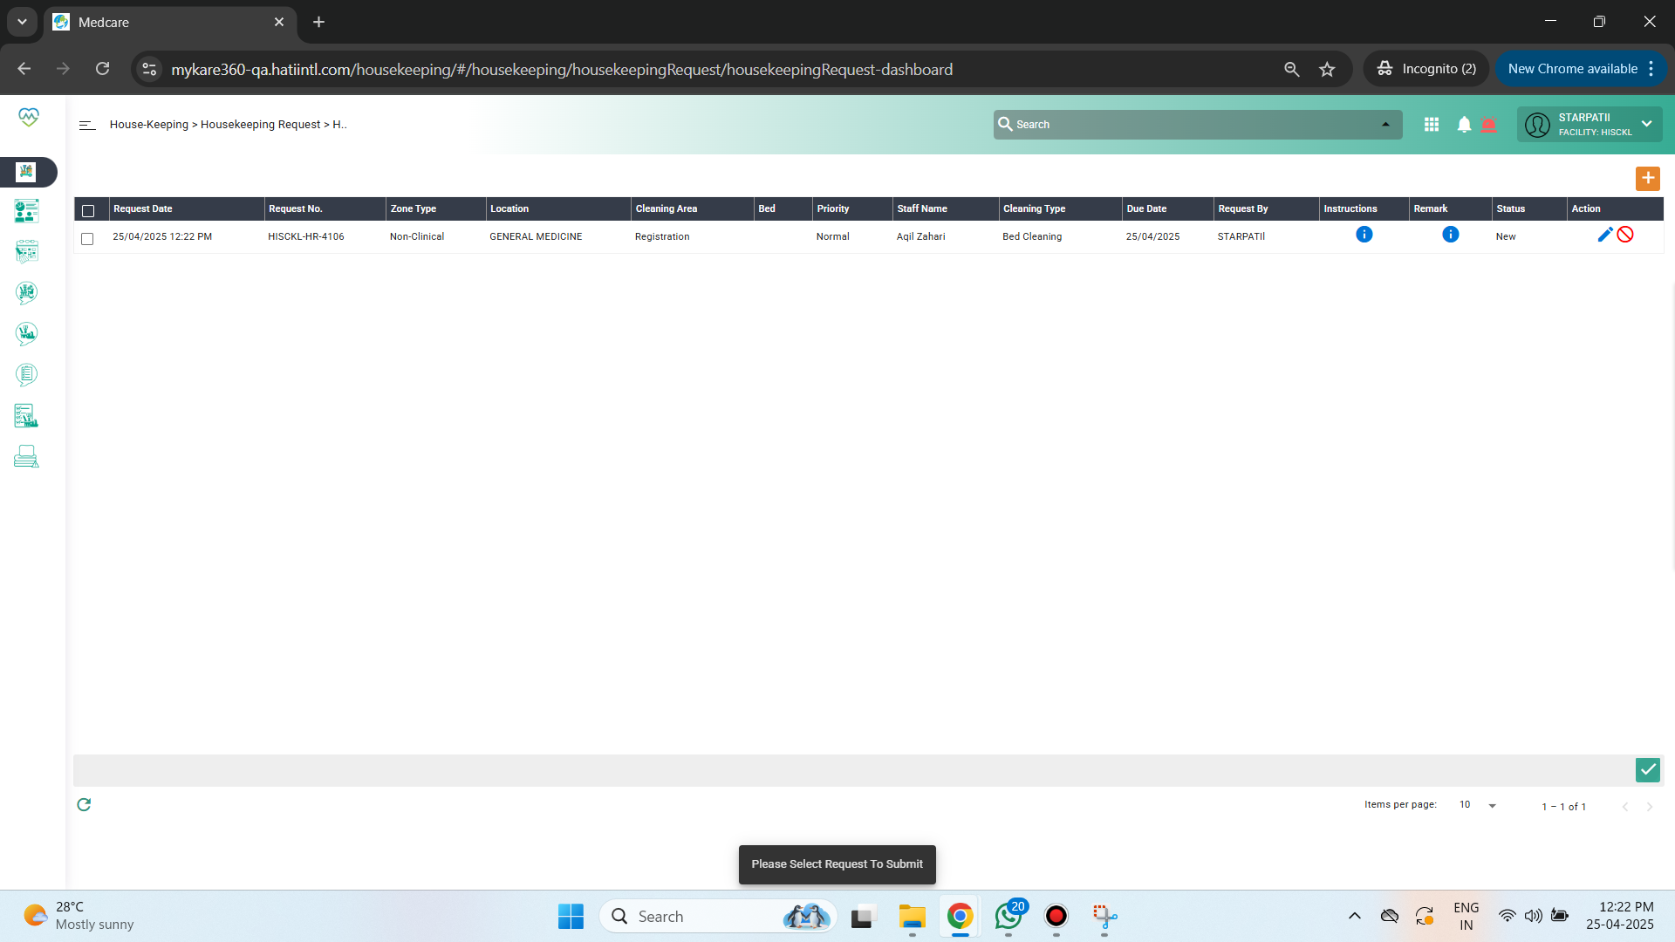Viewport: 1675px width, 942px height.
Task: Click the zoom magnifier in address bar
Action: [1292, 69]
